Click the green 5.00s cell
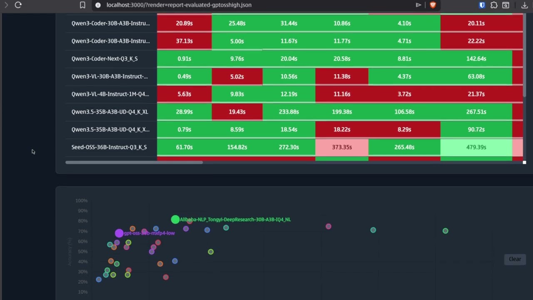 pyautogui.click(x=237, y=41)
